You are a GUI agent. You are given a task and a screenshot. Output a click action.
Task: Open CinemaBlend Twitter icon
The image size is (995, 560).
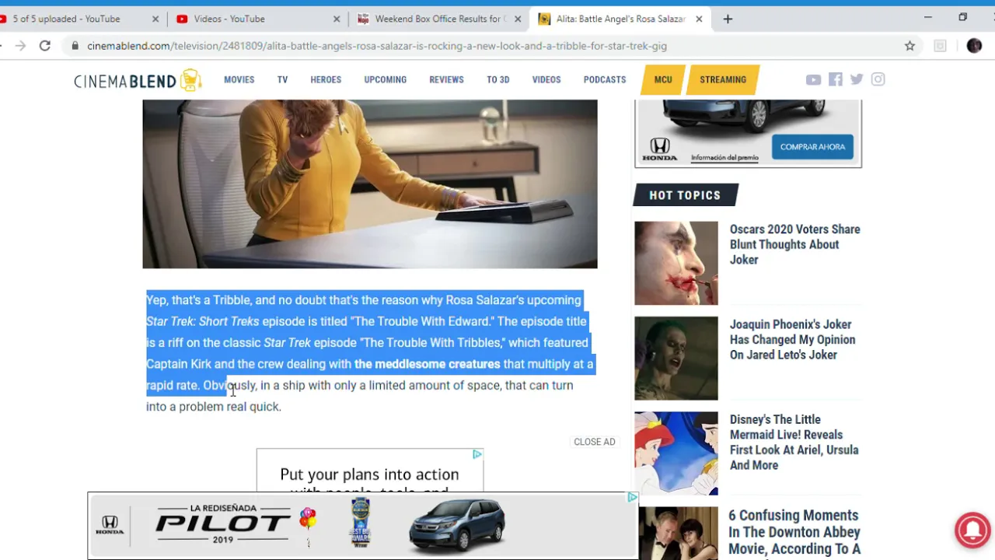click(857, 79)
